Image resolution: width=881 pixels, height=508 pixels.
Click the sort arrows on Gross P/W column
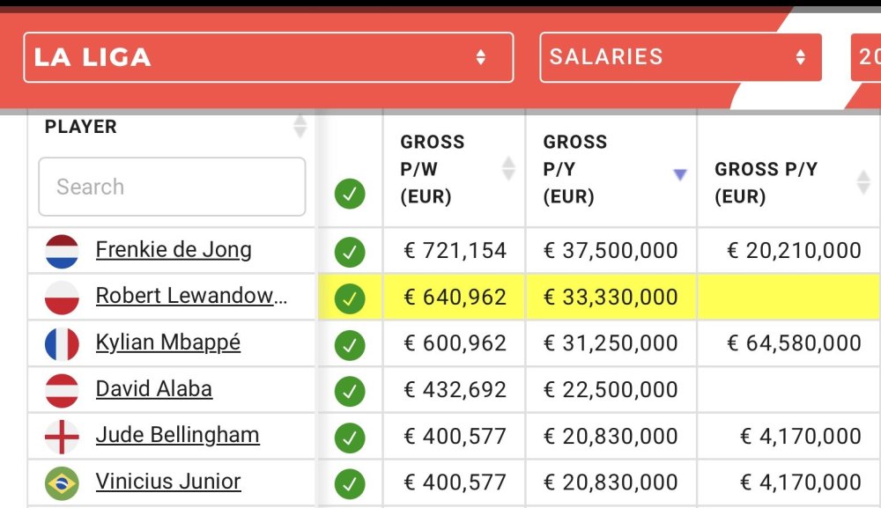(508, 168)
